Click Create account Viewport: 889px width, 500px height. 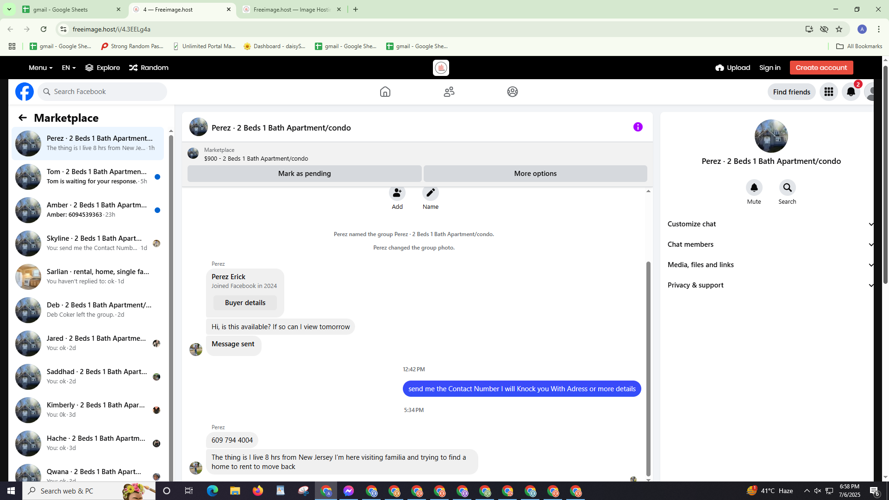tap(821, 68)
